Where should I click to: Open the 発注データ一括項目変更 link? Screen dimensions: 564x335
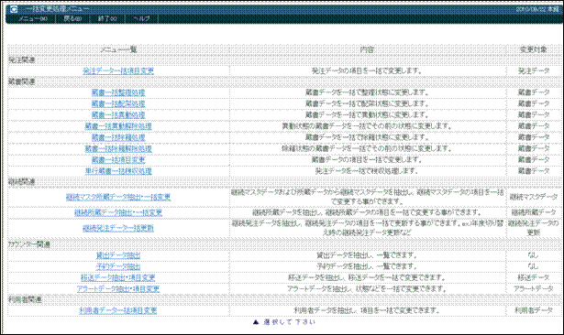click(x=118, y=71)
